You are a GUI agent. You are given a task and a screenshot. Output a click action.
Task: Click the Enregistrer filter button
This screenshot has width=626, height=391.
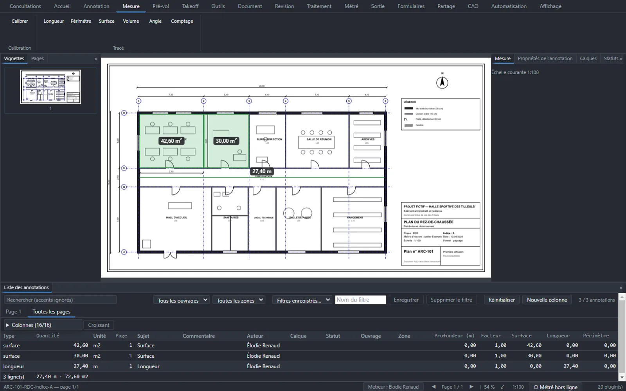coord(406,300)
